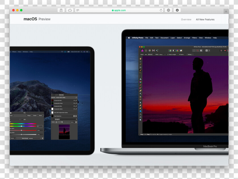Select the Move tool arrow
This screenshot has height=179, width=238.
point(141,62)
